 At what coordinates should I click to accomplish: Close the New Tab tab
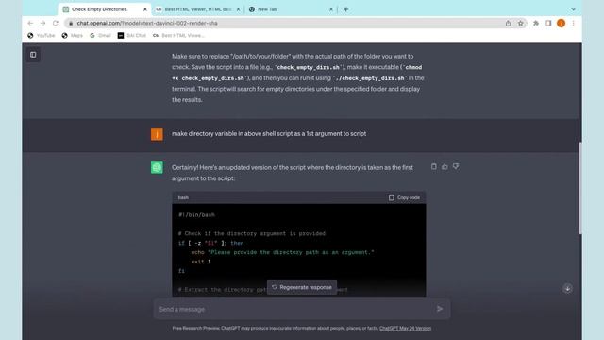(331, 9)
